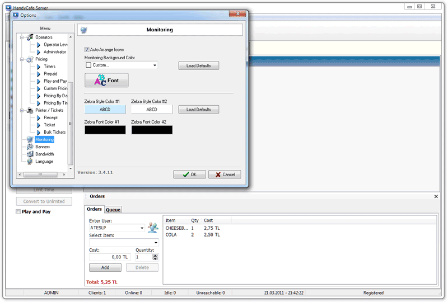Enable the Play and Pay checkbox
Image resolution: width=448 pixels, height=302 pixels.
click(x=18, y=212)
